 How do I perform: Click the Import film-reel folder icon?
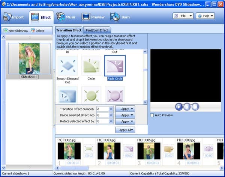[x=7, y=16]
